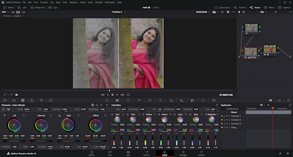Open the Effects panel

coord(269,7)
